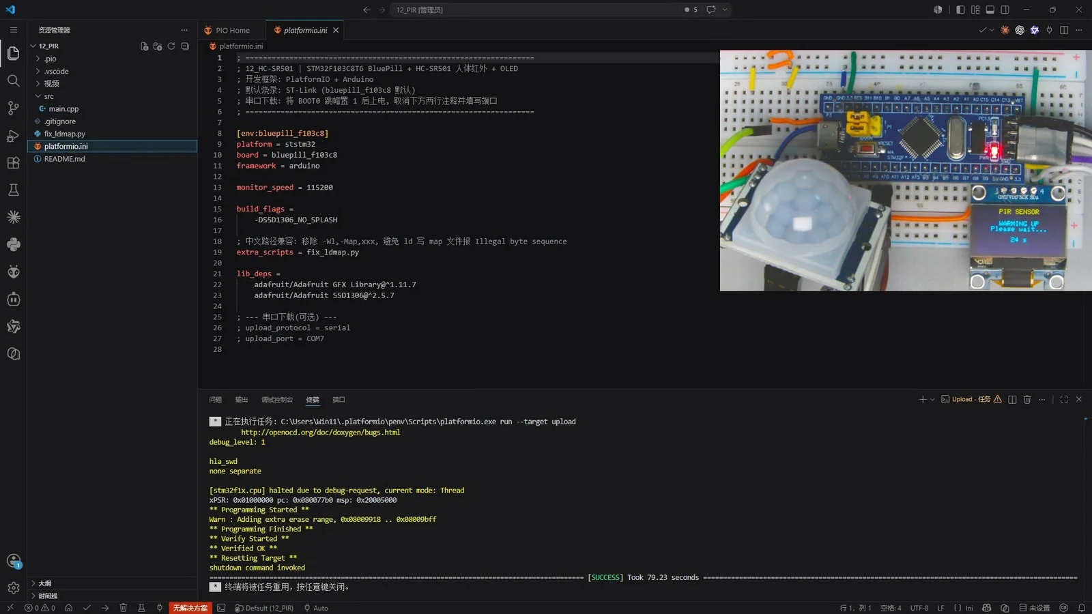Switch to the 调试控制台 debug console tab
The width and height of the screenshot is (1092, 614).
click(277, 400)
